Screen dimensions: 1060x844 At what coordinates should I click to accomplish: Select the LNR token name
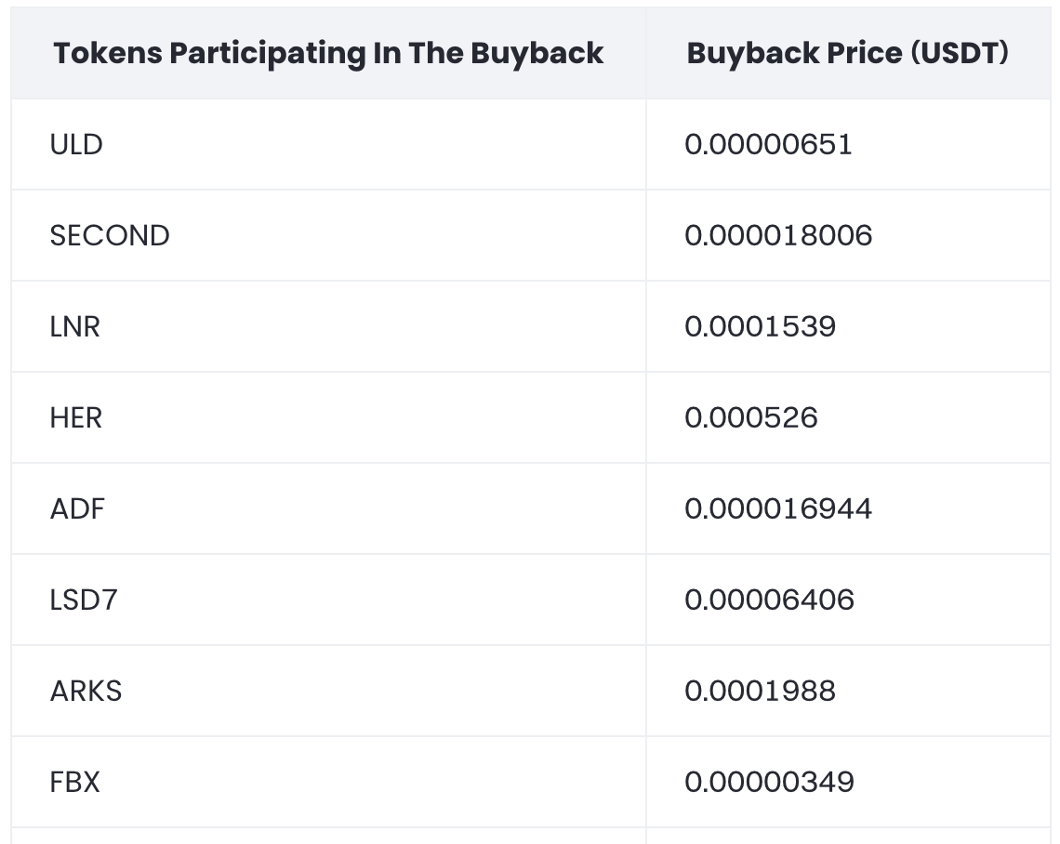click(x=75, y=327)
